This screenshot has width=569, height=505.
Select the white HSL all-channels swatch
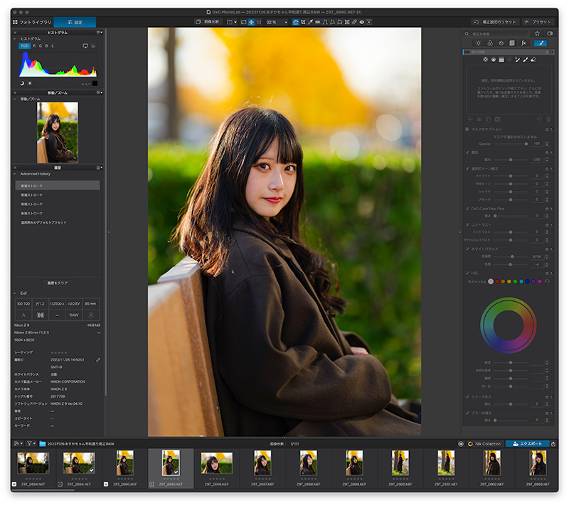491,281
